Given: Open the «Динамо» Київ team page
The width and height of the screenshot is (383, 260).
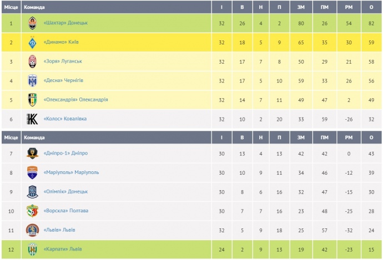Looking at the screenshot, I should 61,42.
